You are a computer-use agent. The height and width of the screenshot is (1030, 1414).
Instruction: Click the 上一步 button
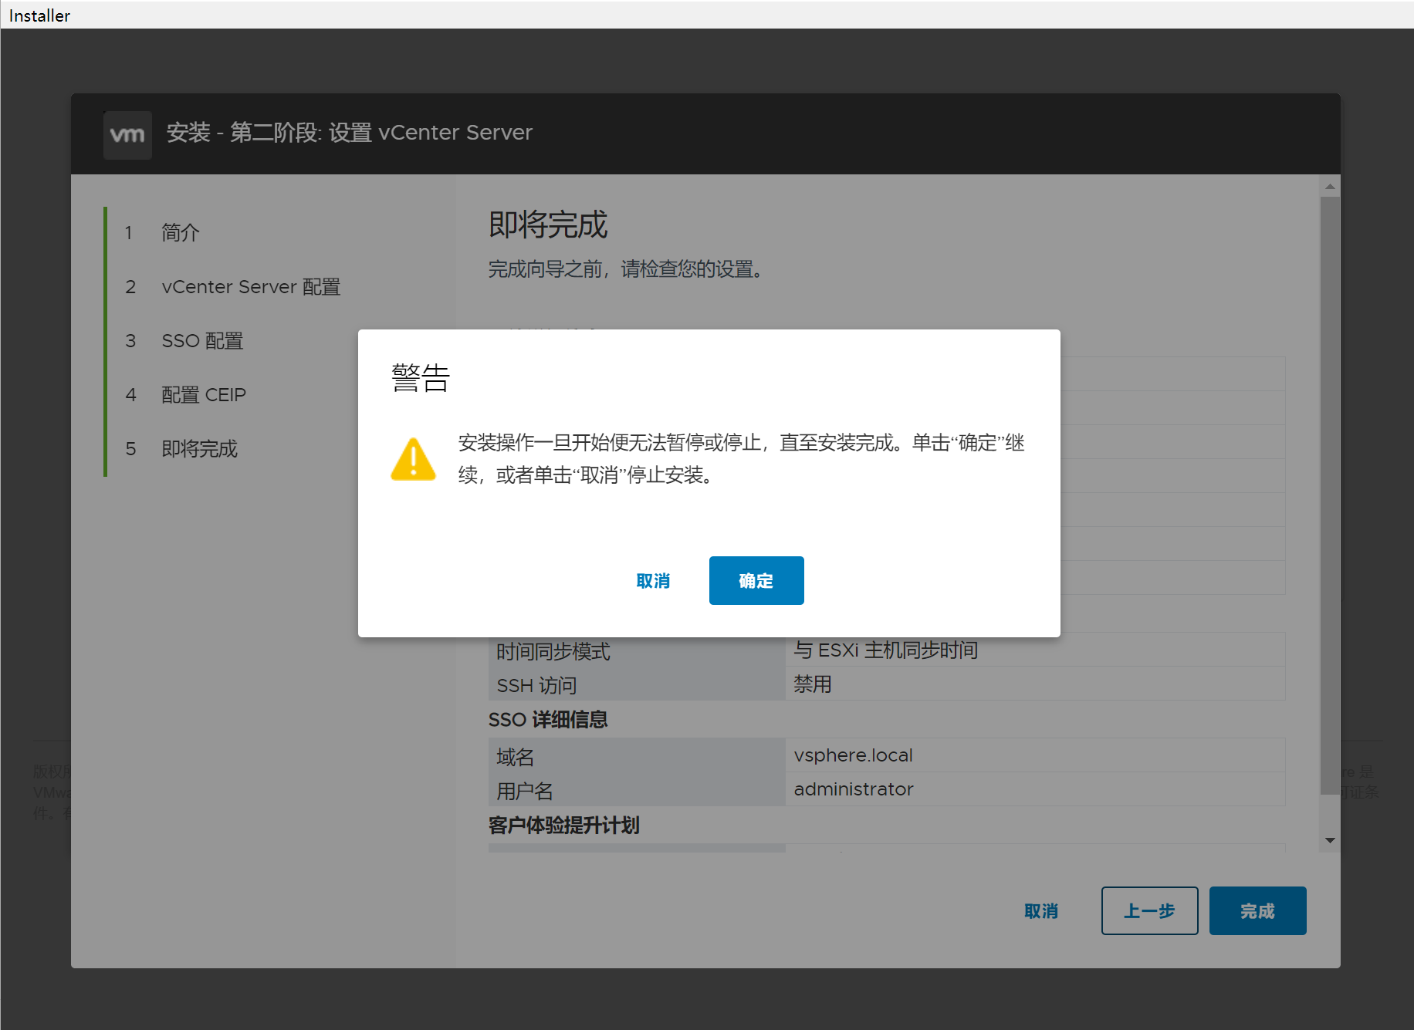pyautogui.click(x=1149, y=911)
